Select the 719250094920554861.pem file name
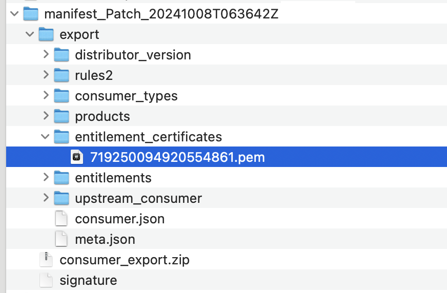Screen dimensions: 447x293 tap(177, 157)
